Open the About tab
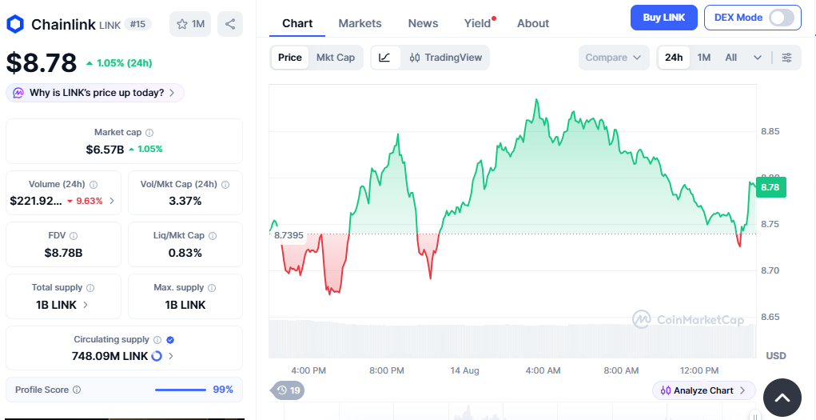 533,23
